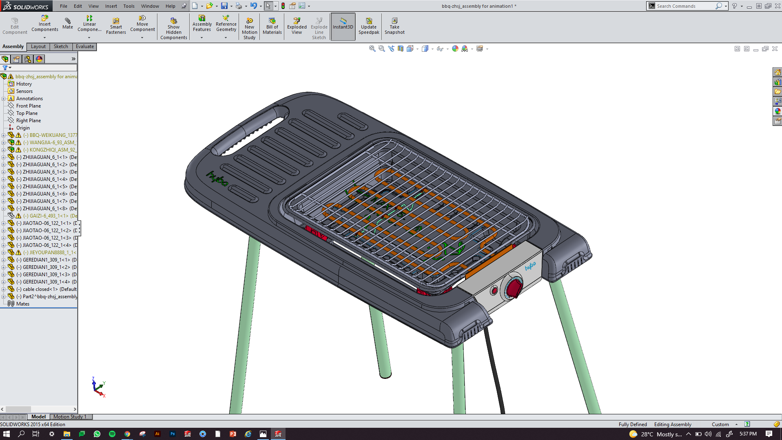
Task: Open the Linear Component Pattern dropdown arrow
Action: (89, 38)
